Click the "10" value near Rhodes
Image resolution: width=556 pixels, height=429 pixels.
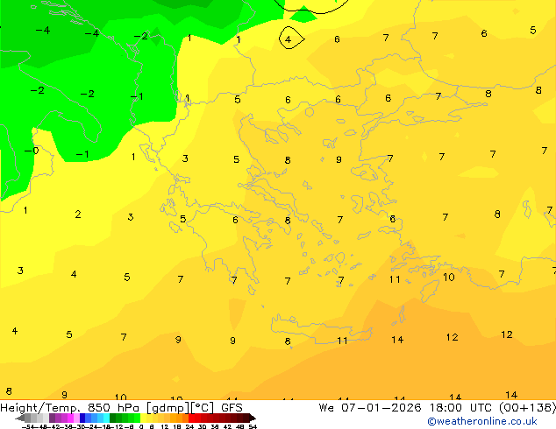[x=448, y=277]
